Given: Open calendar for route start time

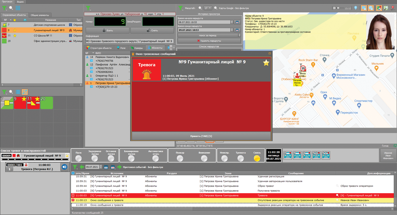Looking at the screenshot, I should (237, 22).
